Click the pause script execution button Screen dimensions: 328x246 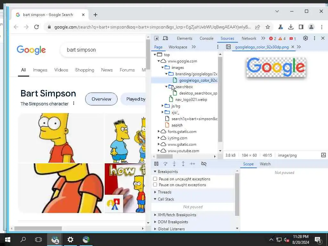pos(156,164)
